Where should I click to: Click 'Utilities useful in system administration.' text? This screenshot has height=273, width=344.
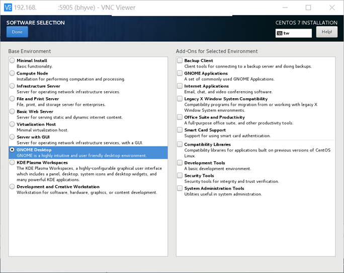(223, 194)
